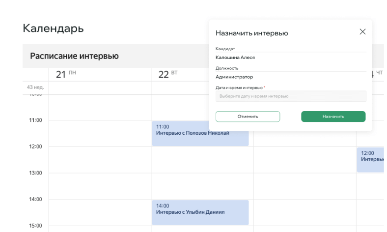Open the 11:00 interview with Полозов Николай
This screenshot has width=387, height=232.
click(200, 133)
